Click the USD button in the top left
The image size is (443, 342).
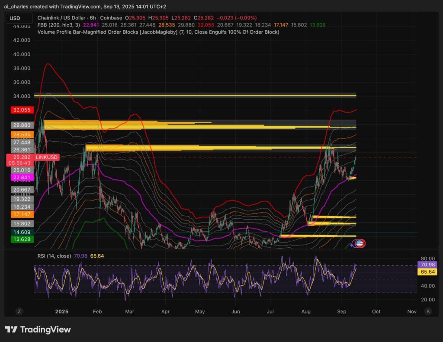pos(19,18)
